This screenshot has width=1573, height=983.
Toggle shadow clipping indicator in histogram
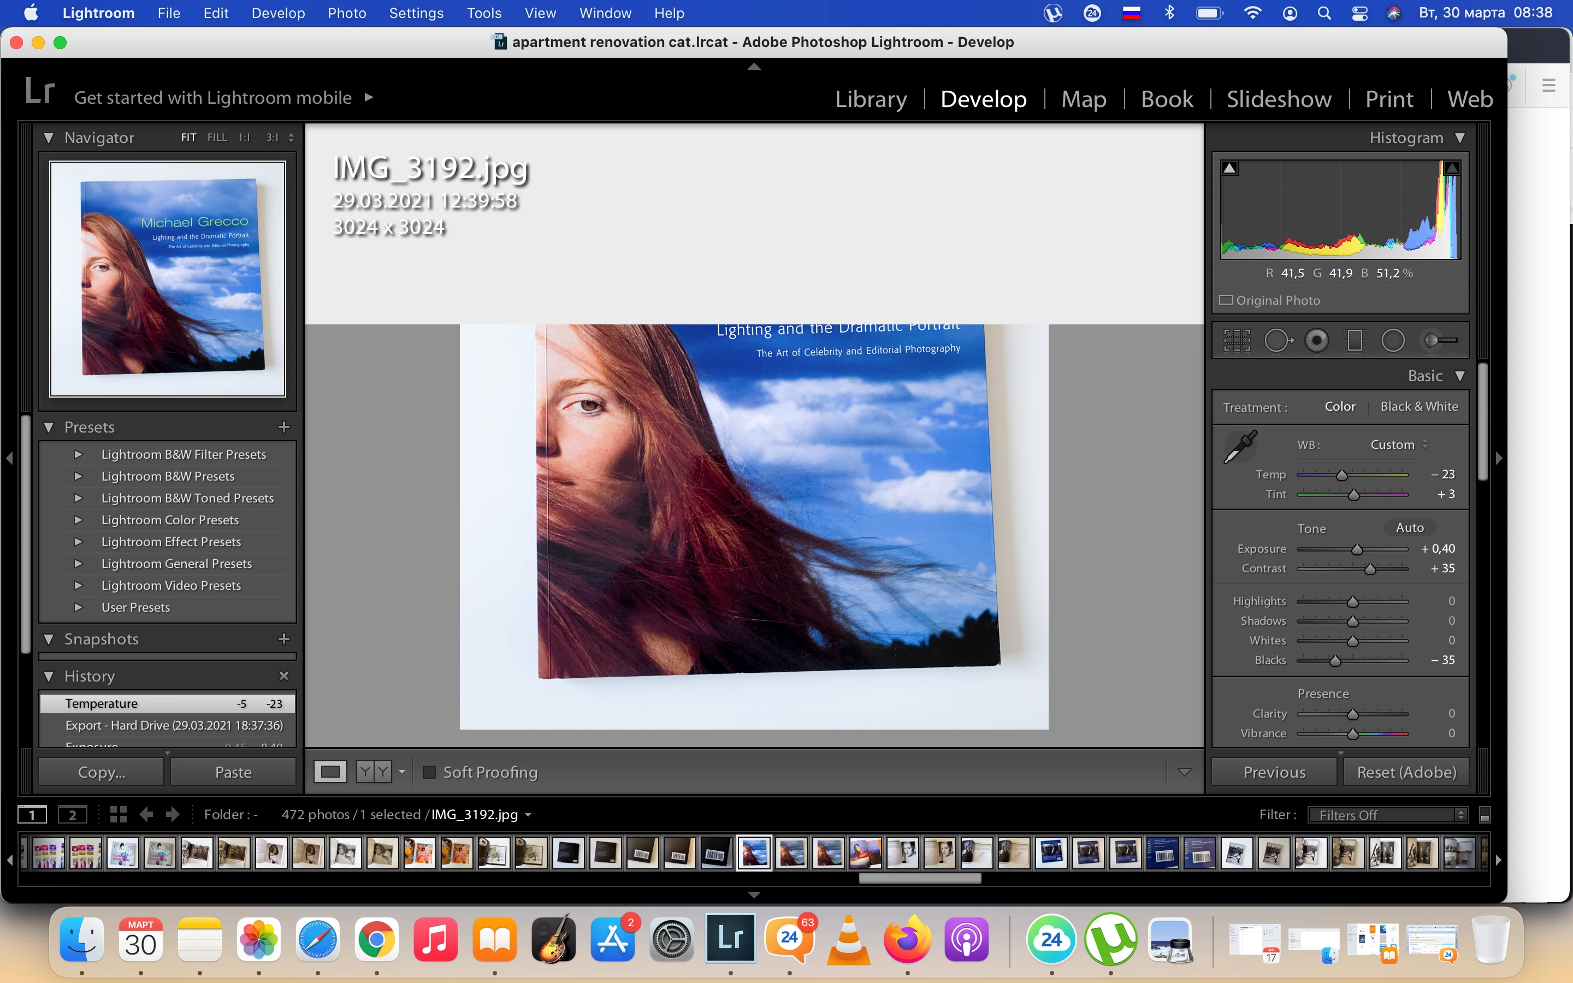point(1230,168)
